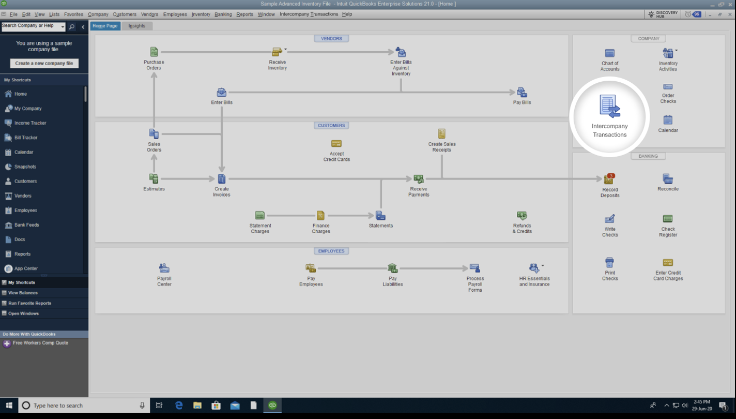Open Purchase Orders icon
The height and width of the screenshot is (419, 736).
tap(154, 52)
